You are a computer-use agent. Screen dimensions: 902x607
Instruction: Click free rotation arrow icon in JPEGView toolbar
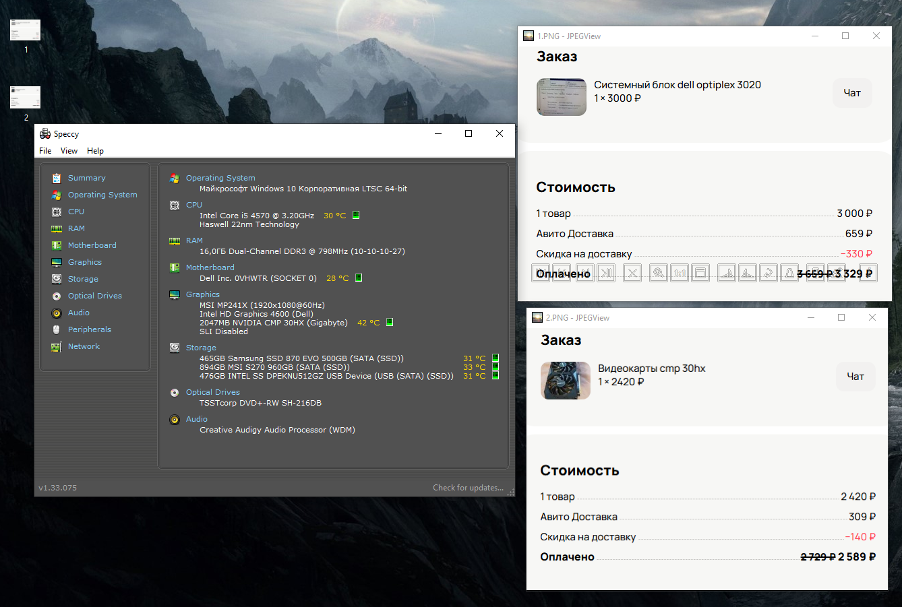point(768,273)
